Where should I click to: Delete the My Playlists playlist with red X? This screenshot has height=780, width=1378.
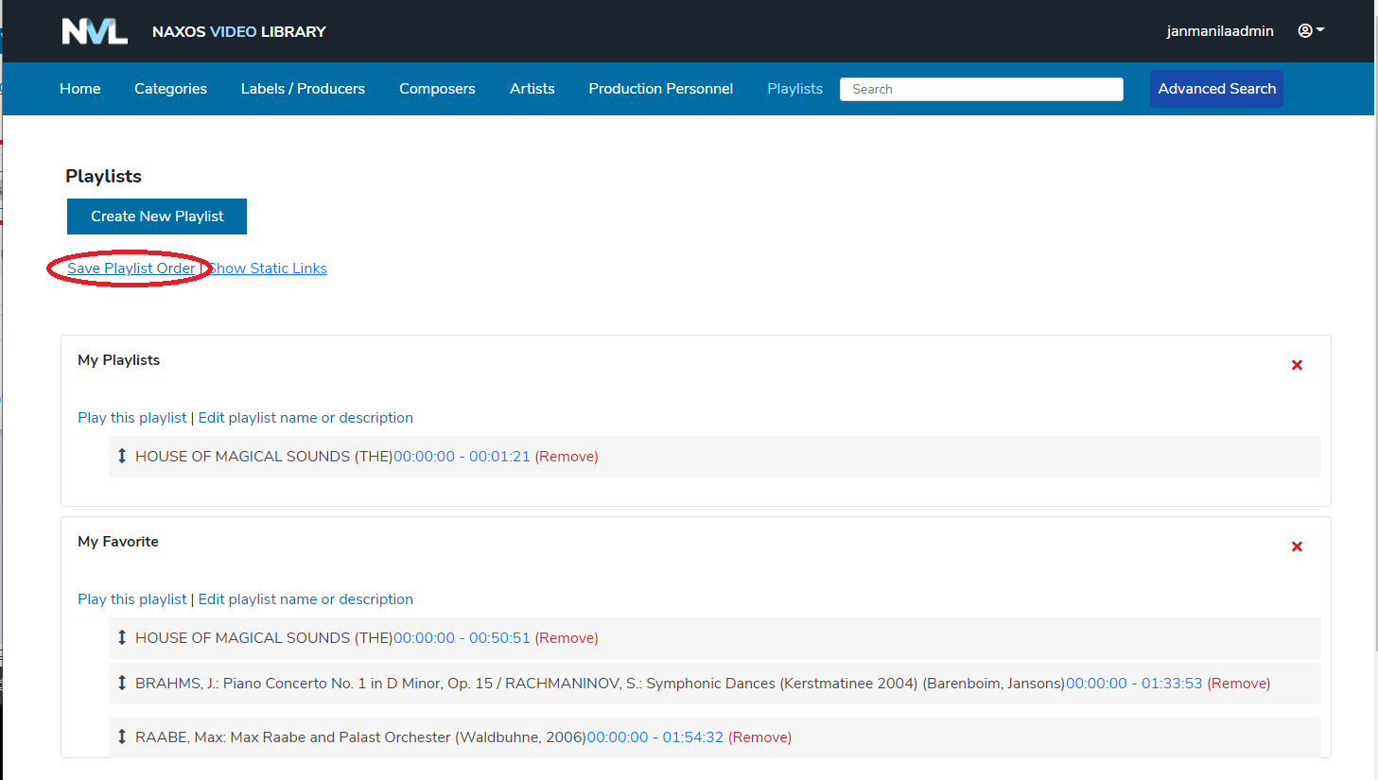pyautogui.click(x=1297, y=365)
